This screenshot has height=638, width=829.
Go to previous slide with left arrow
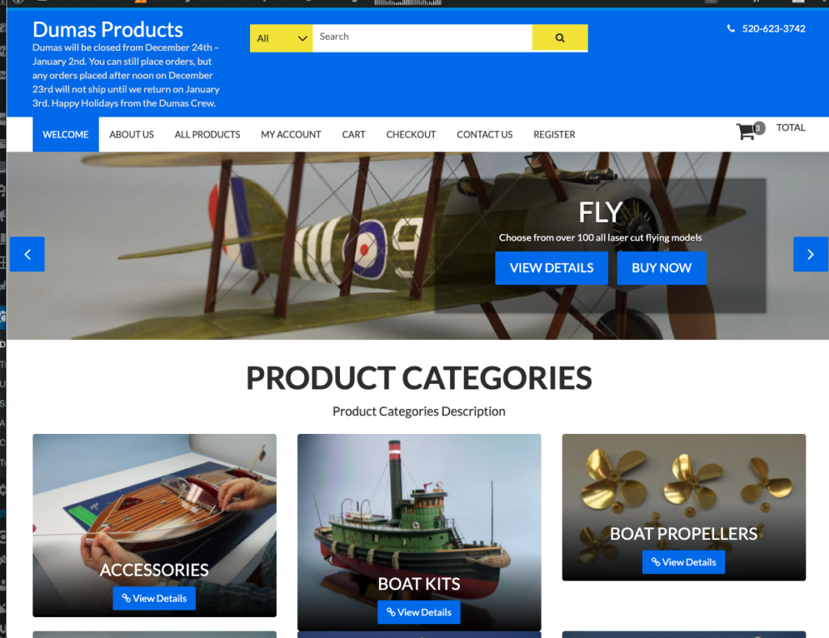pos(27,254)
